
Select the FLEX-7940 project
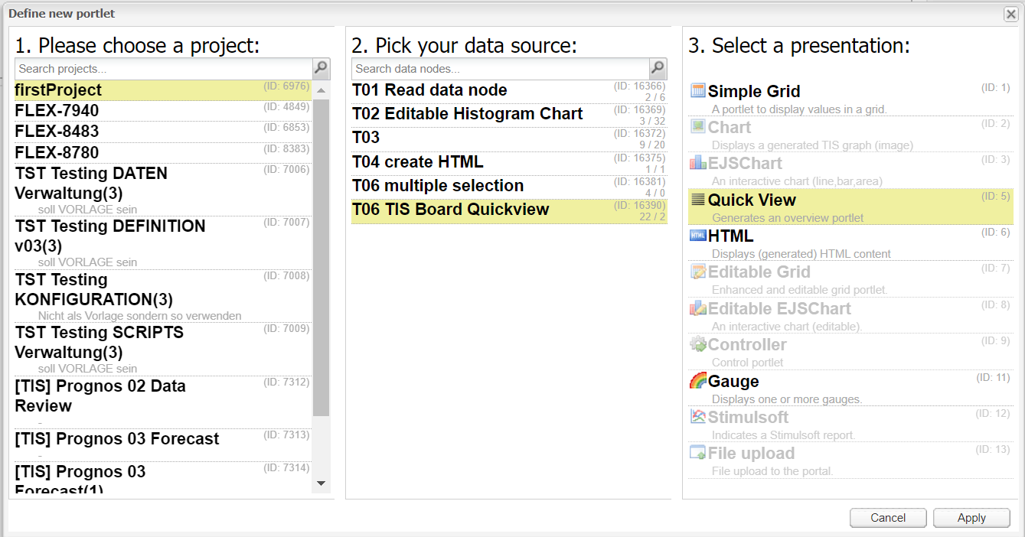point(163,110)
